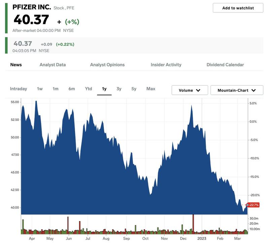Click the 20.0m volume axis label
269x247 pixels.
pos(254,224)
